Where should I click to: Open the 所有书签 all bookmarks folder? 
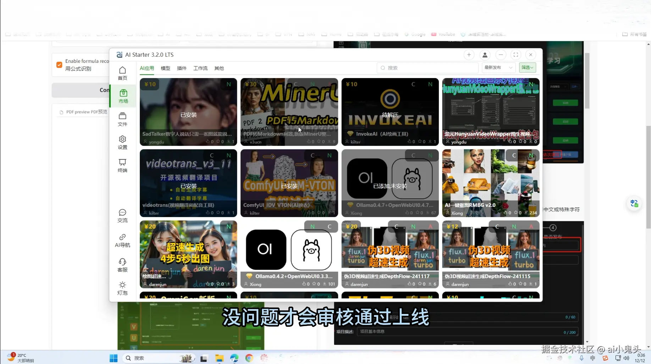point(635,34)
